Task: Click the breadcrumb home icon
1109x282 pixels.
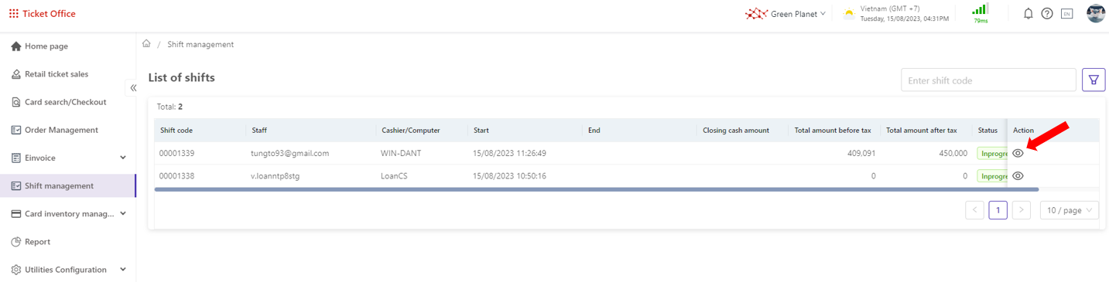Action: click(146, 44)
